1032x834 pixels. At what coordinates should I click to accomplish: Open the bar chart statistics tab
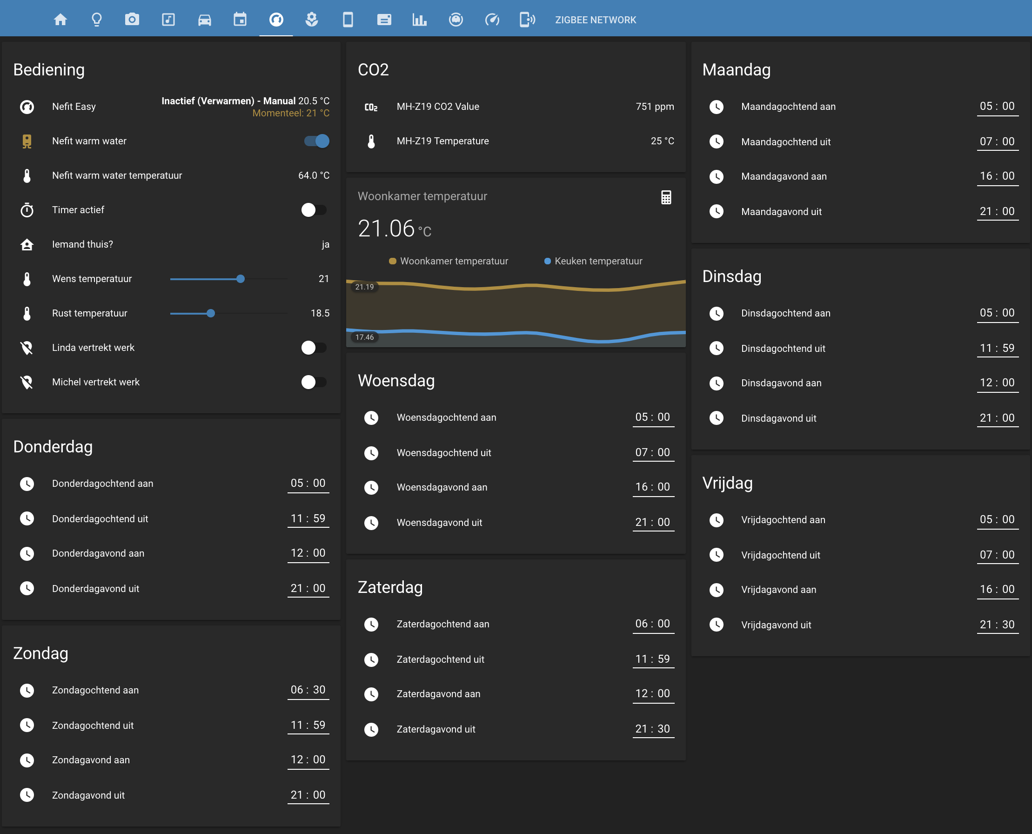419,20
